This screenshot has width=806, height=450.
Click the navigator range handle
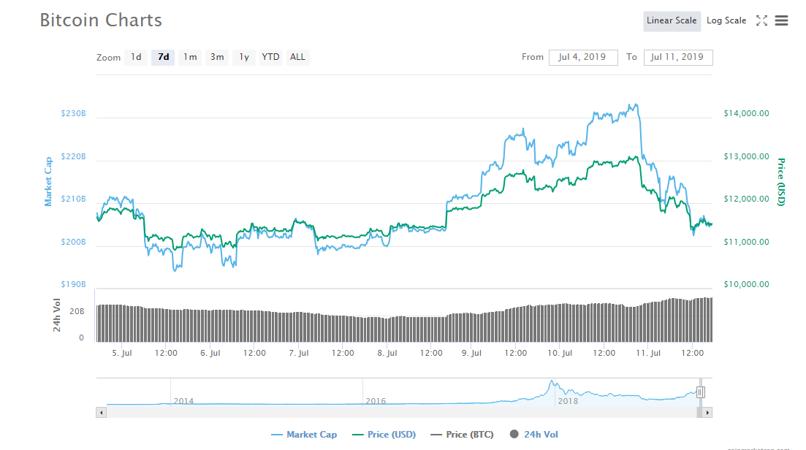tap(700, 392)
